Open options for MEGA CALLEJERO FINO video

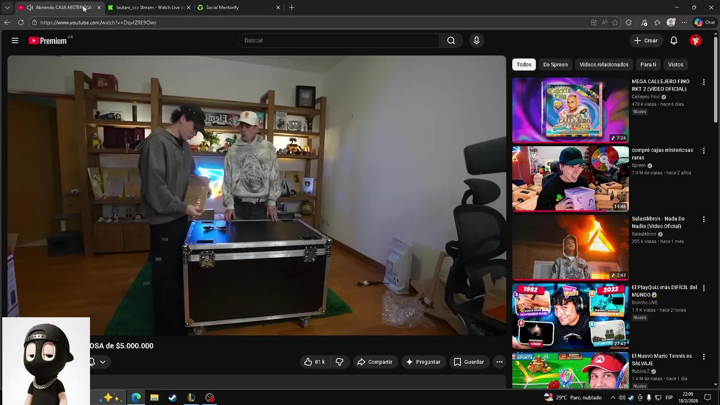pyautogui.click(x=703, y=82)
